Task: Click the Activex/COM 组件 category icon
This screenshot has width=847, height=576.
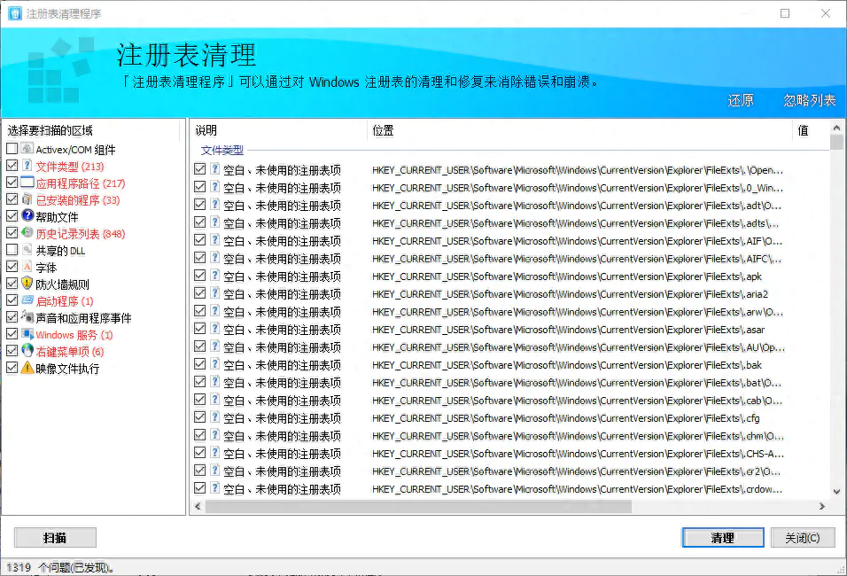Action: [27, 149]
